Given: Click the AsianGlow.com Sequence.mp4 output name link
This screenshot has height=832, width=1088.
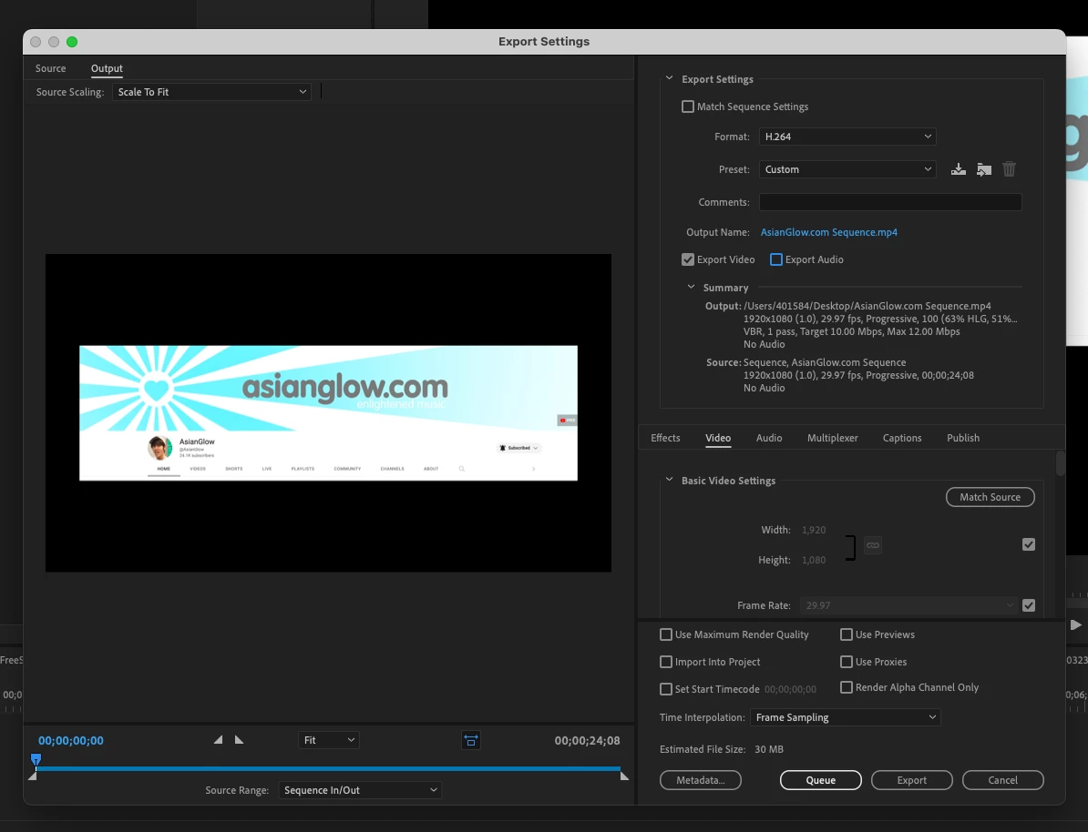Looking at the screenshot, I should pyautogui.click(x=829, y=232).
